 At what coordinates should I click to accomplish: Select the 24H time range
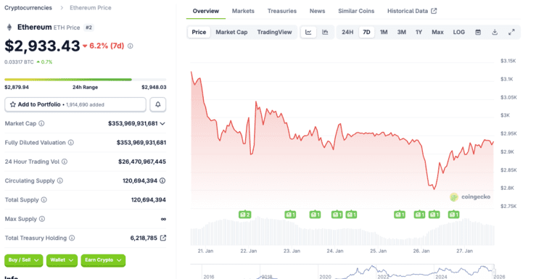[x=347, y=32]
